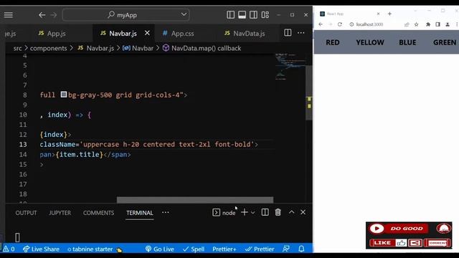459x258 pixels.
Task: Create a new terminal
Action: click(244, 212)
